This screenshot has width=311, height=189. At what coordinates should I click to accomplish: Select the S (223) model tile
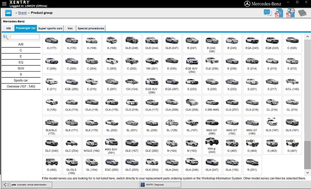[192, 85]
